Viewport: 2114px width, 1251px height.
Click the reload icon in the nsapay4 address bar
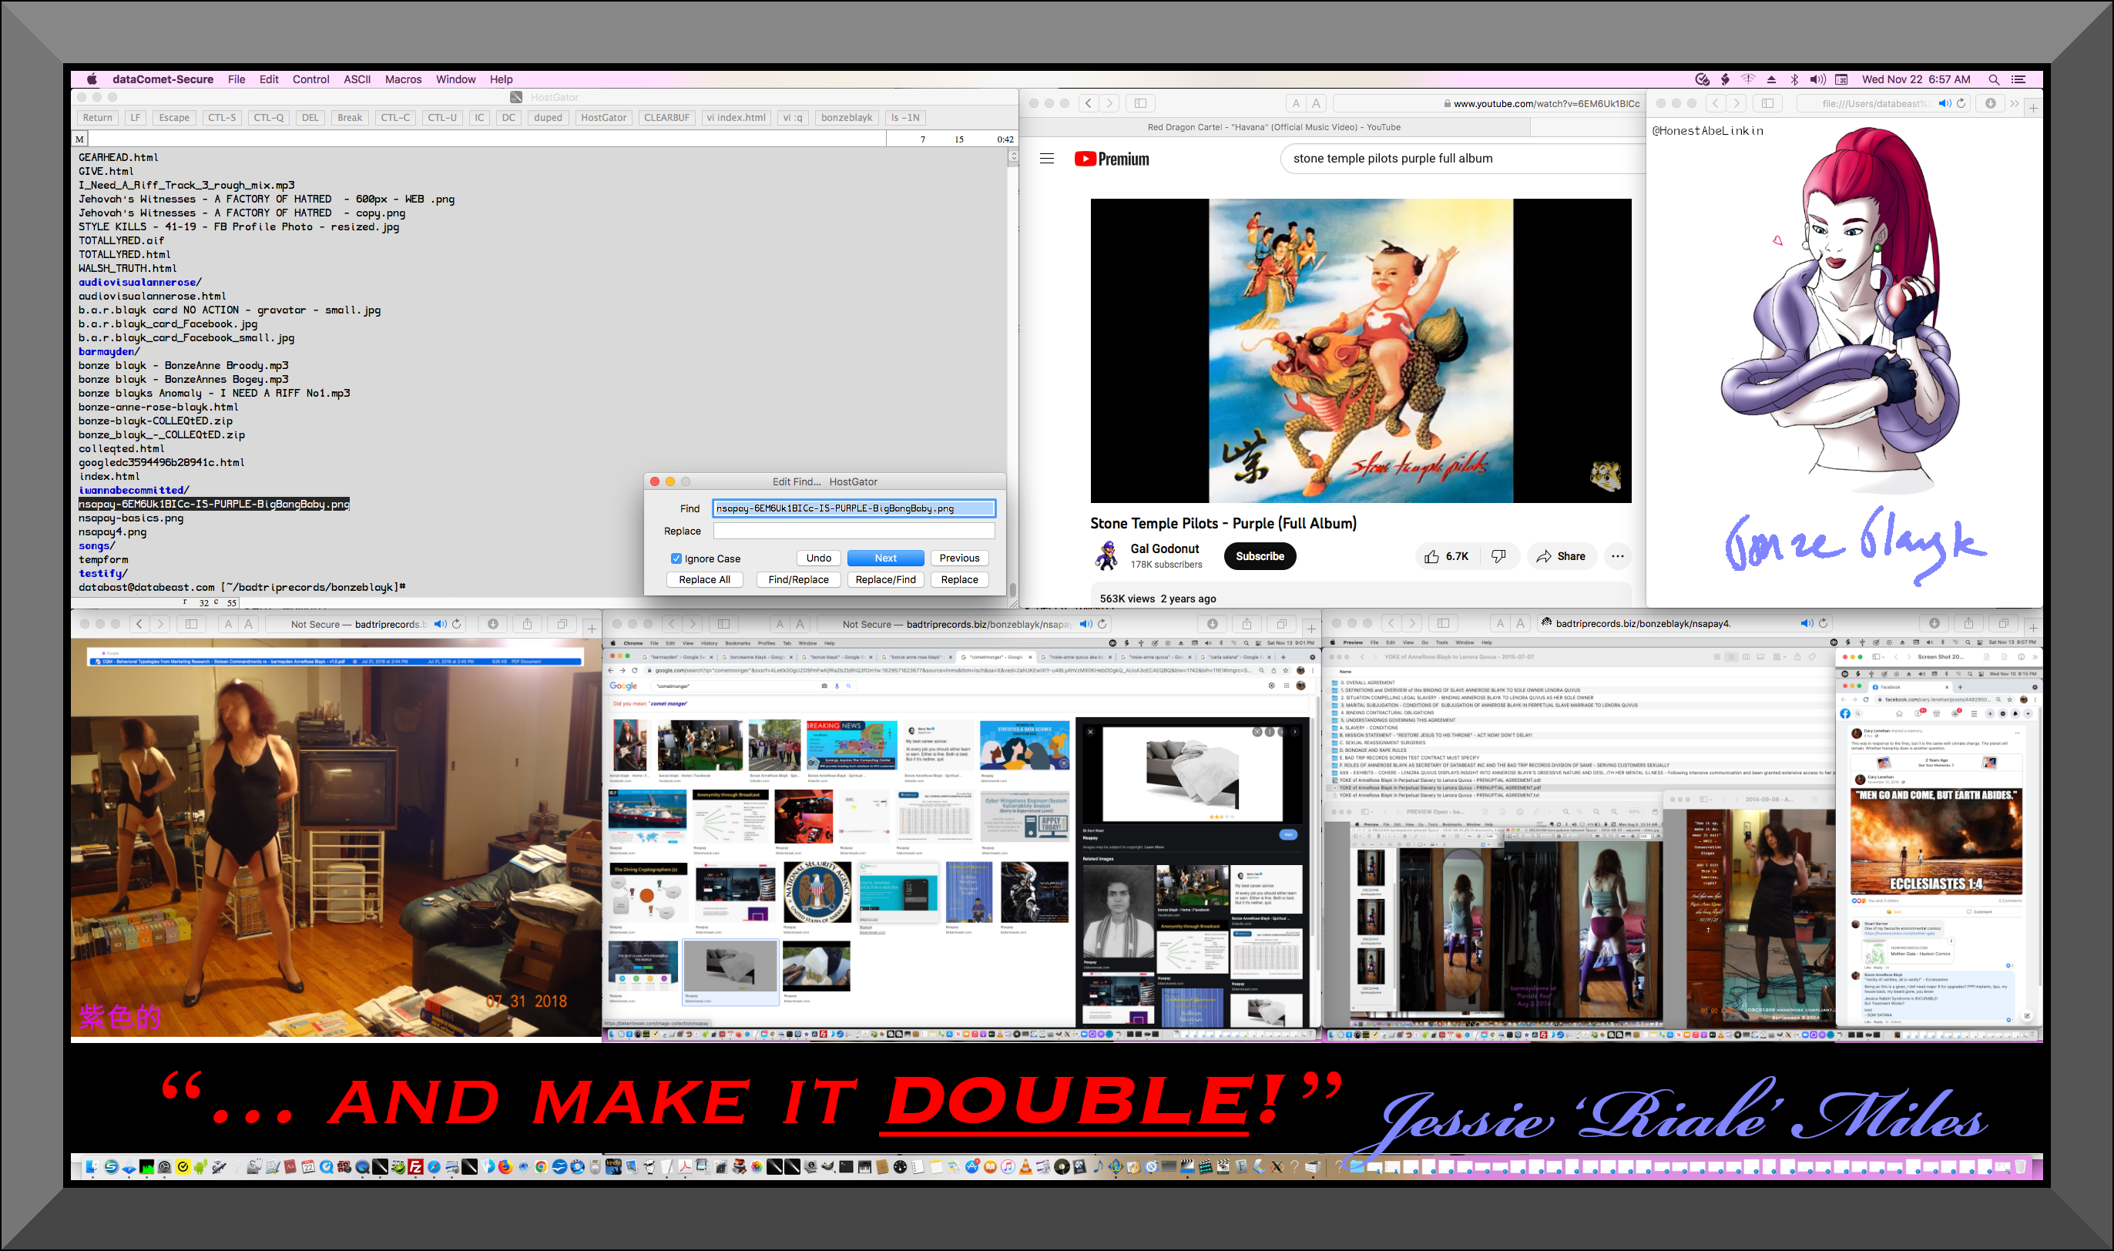1824,624
